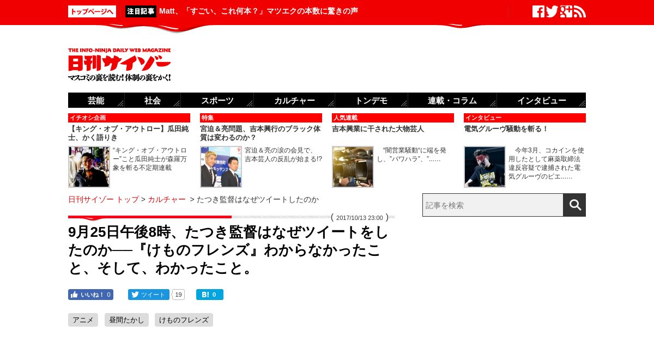Screen dimensions: 654x343
Task: Open the 社会 menu tab
Action: click(153, 100)
